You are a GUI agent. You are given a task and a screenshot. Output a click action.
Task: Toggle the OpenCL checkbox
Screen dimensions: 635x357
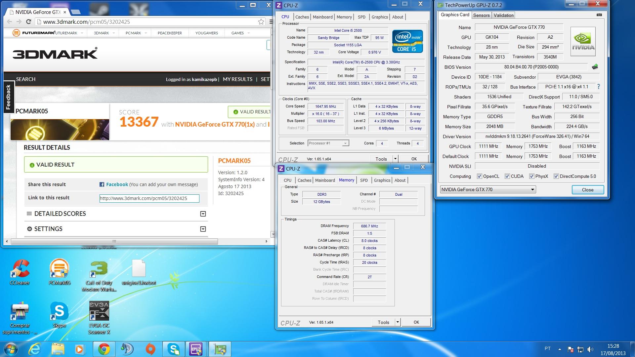(479, 176)
